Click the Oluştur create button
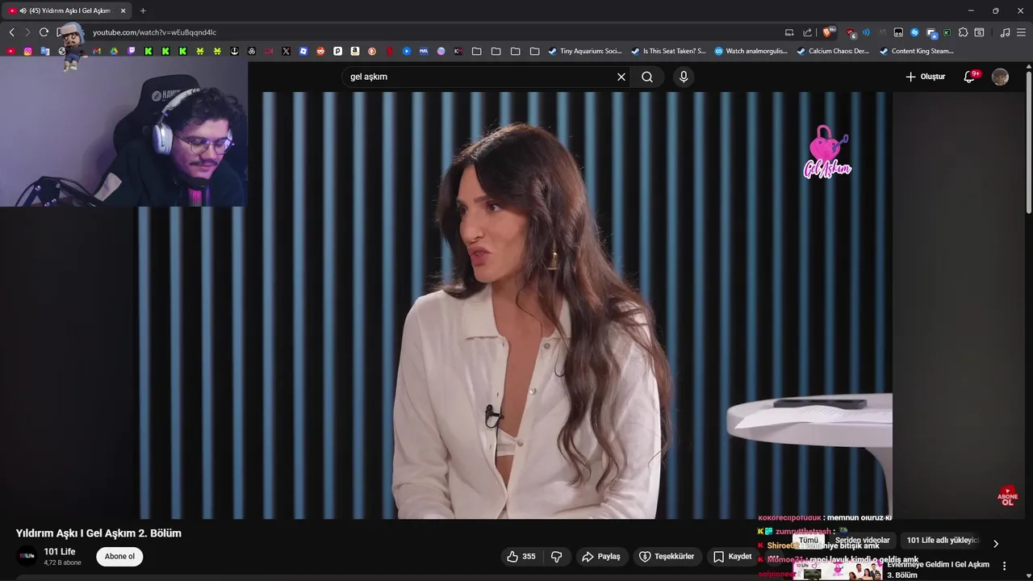Viewport: 1033px width, 581px height. [926, 77]
